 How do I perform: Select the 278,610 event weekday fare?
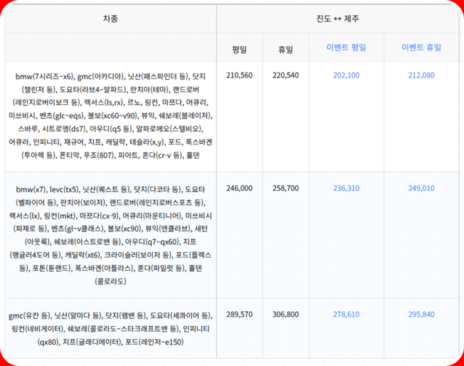347,314
